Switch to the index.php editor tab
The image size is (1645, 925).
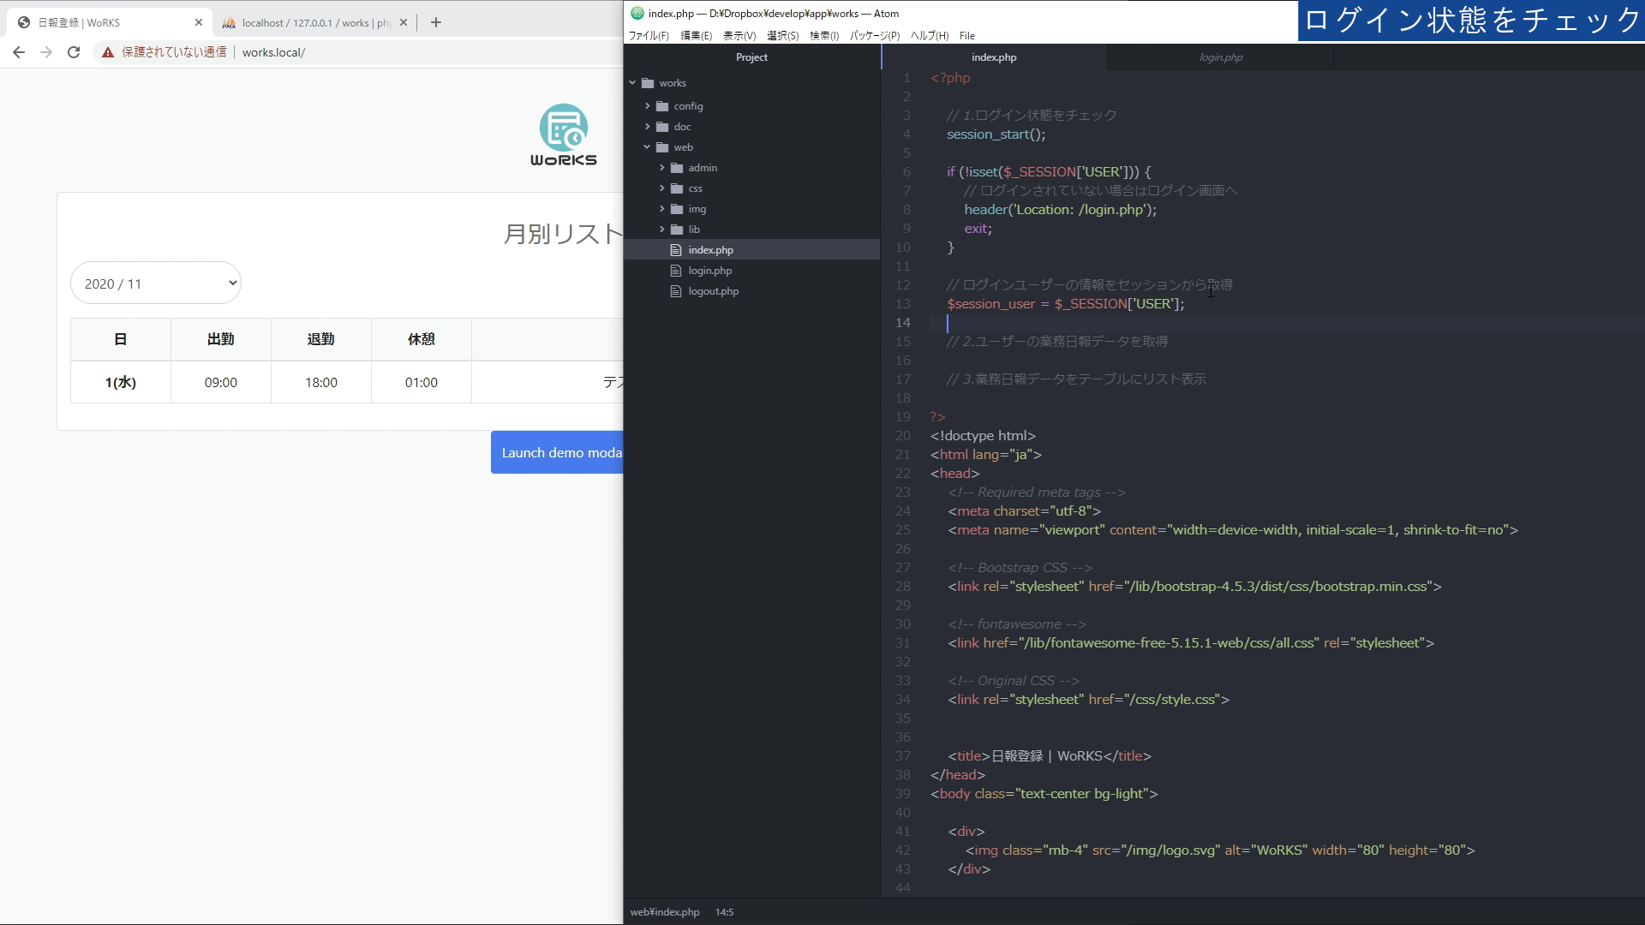point(994,57)
